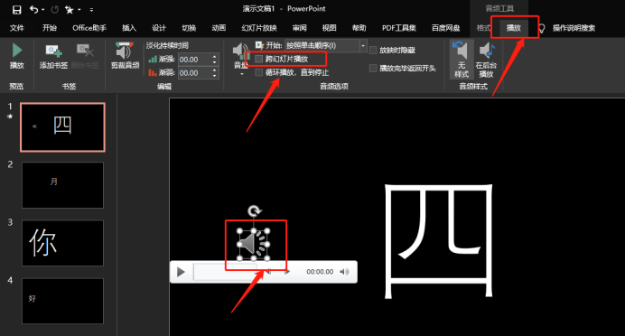625x336 pixels.
Task: Select slide 1 thumbnail with 四
Action: pyautogui.click(x=62, y=127)
